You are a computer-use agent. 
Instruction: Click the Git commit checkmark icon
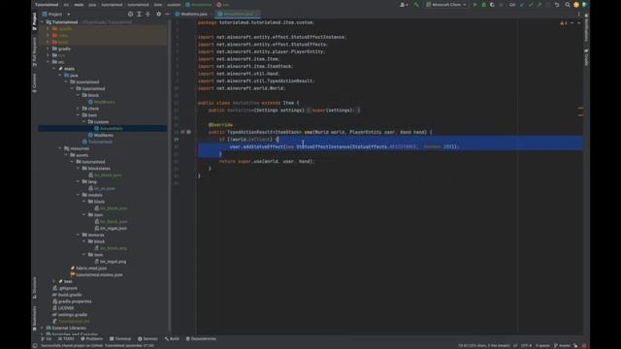[x=531, y=5]
